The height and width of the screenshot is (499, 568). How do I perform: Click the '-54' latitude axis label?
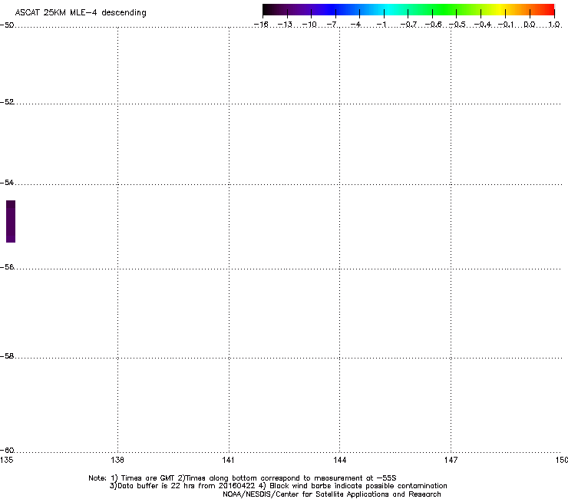(x=7, y=182)
